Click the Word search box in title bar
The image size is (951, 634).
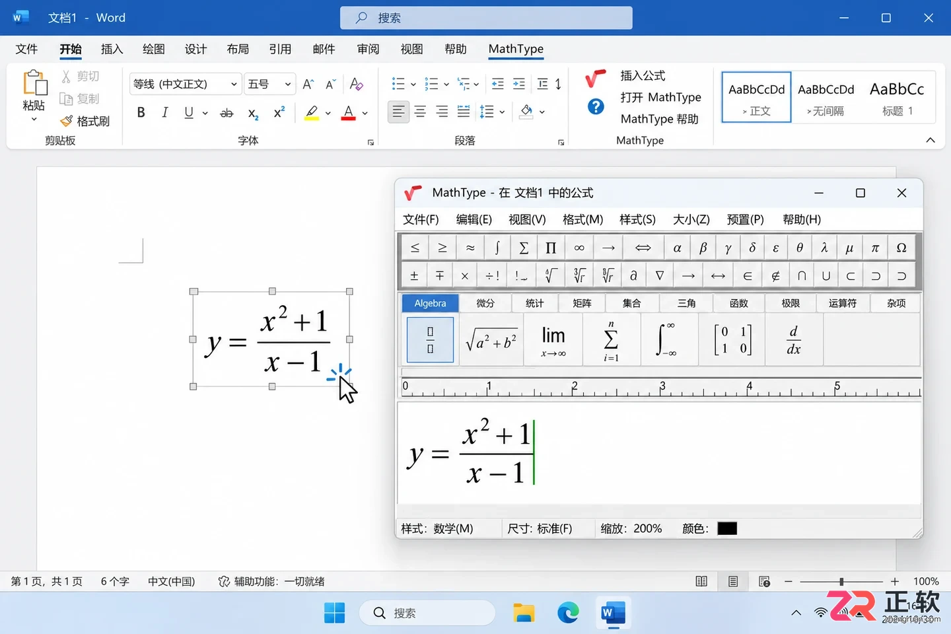pos(486,18)
